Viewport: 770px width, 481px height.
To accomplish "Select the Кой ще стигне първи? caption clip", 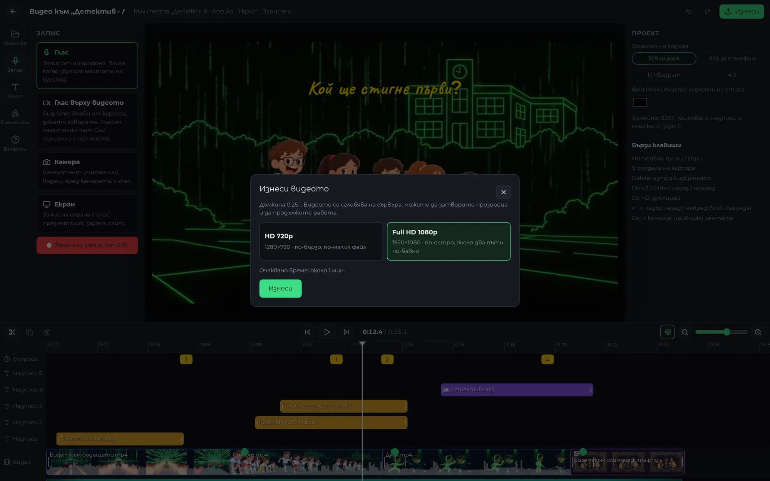I will 343,406.
